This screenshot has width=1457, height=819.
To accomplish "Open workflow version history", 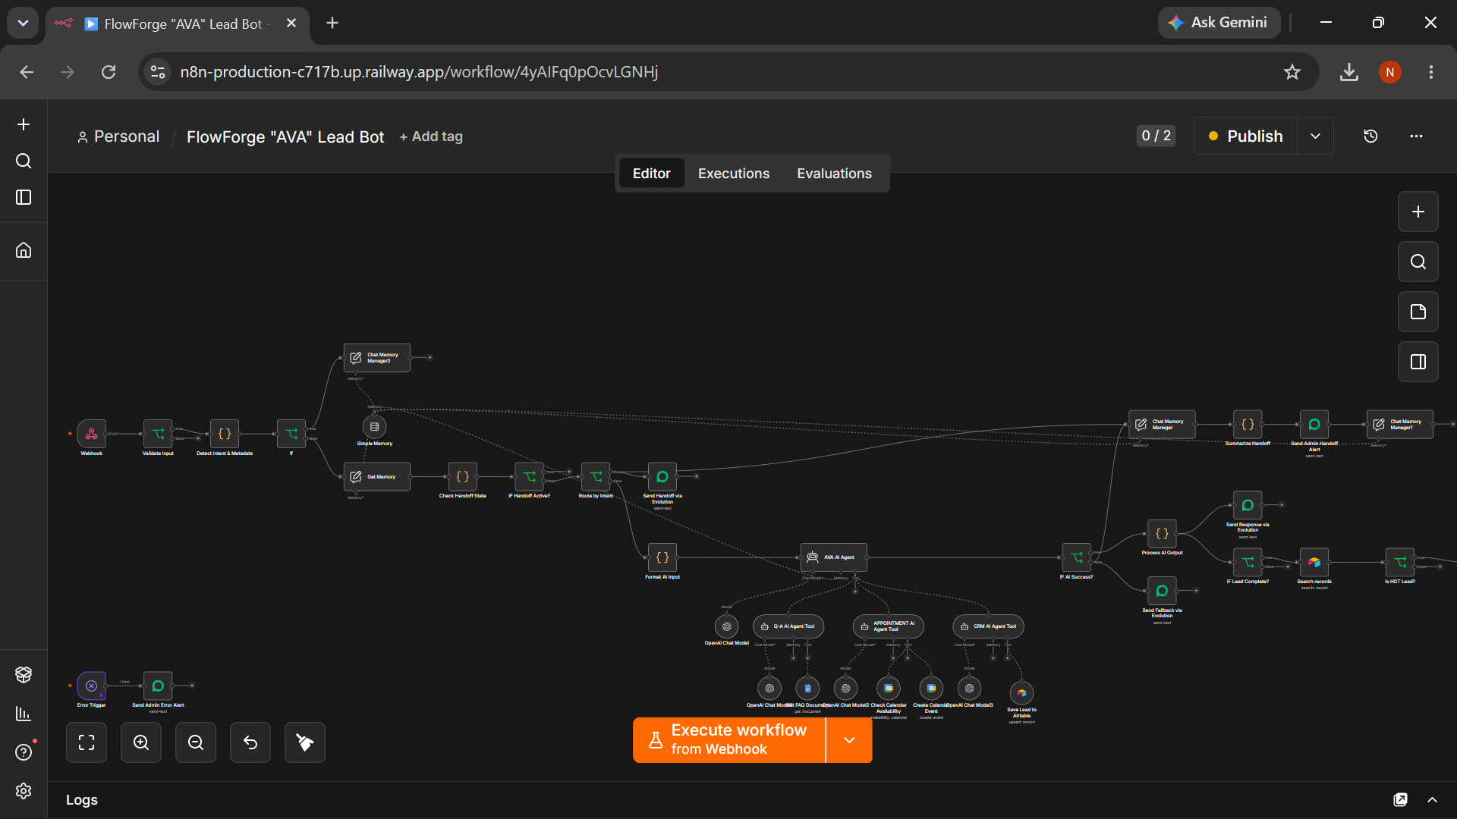I will (x=1370, y=136).
